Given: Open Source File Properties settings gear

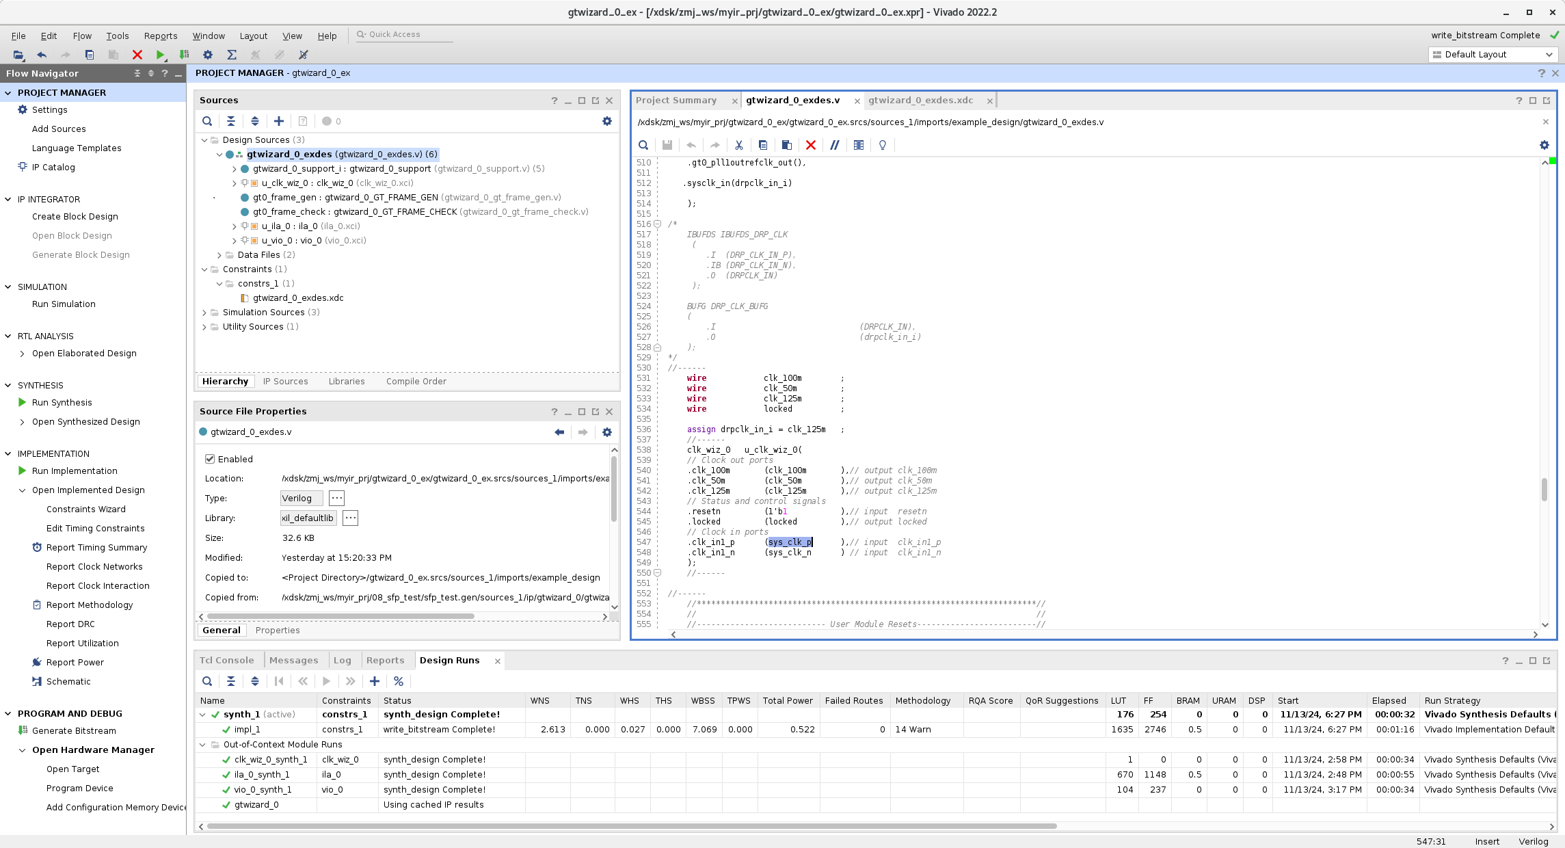Looking at the screenshot, I should click(607, 432).
